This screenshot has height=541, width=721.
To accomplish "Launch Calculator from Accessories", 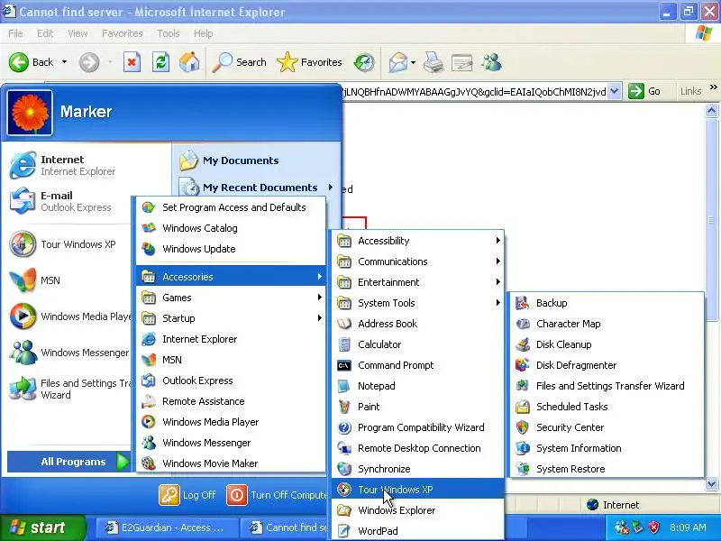I will (x=418, y=344).
